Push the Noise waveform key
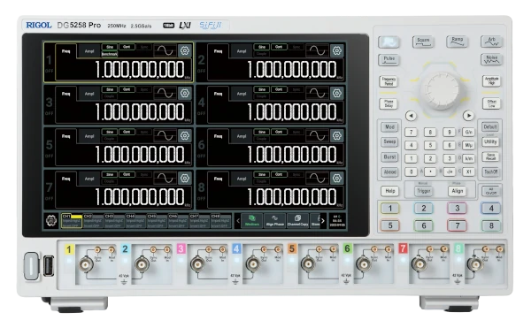The height and width of the screenshot is (328, 531). coord(491,60)
